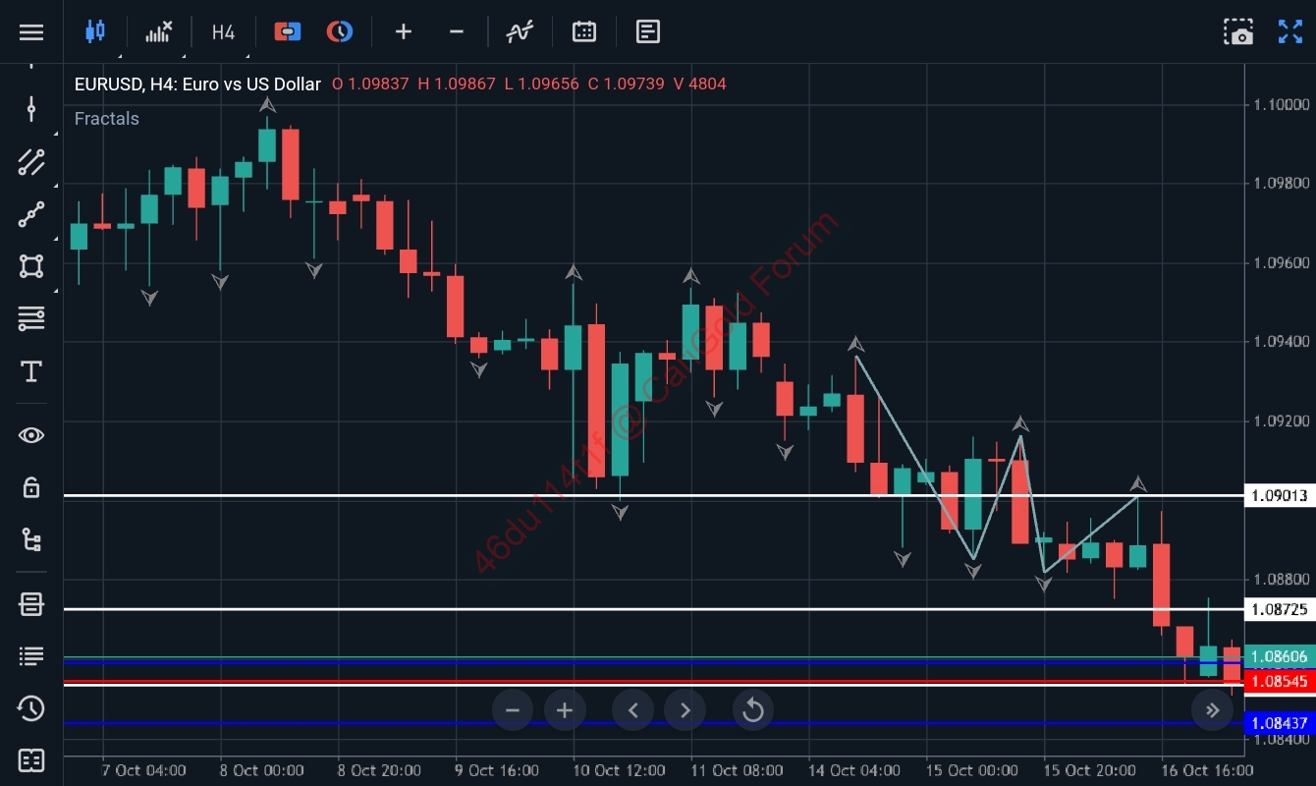Take a chart screenshot with camera icon
Viewport: 1316px width, 786px height.
[1238, 31]
